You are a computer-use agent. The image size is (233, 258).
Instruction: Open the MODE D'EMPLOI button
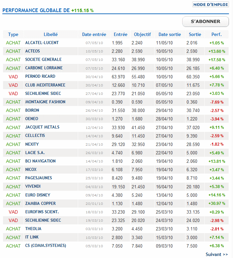click(210, 4)
